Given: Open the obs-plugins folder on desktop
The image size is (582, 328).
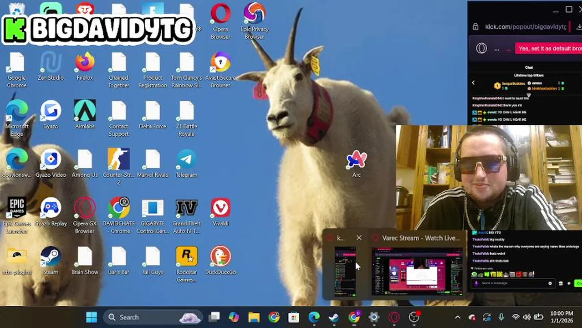Looking at the screenshot, I should click(x=17, y=261).
